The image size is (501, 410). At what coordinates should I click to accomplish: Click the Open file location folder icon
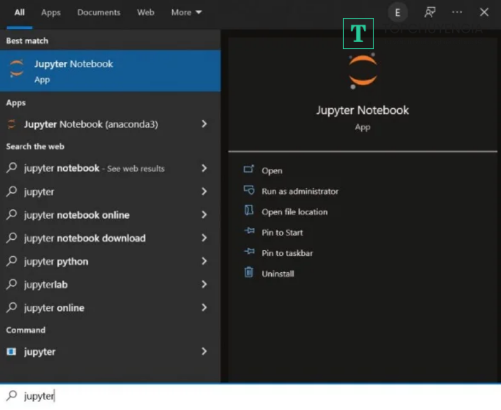click(249, 212)
